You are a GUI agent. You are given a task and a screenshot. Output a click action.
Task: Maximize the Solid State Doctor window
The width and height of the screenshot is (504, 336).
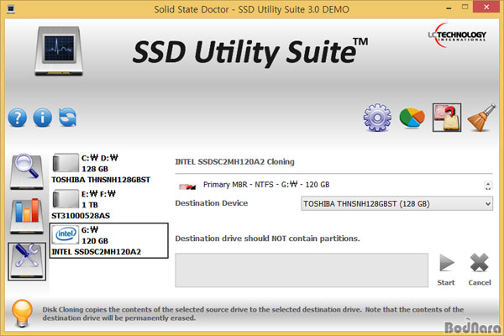465,7
